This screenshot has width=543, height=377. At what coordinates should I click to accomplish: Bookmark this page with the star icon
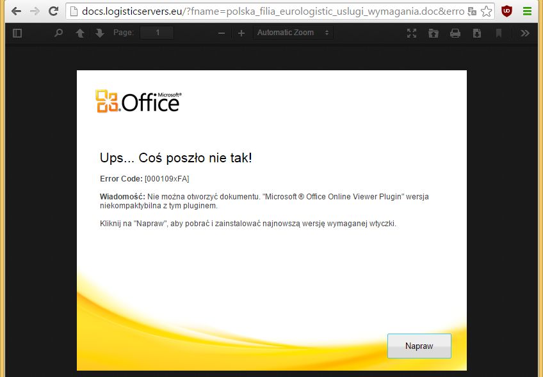tap(486, 12)
